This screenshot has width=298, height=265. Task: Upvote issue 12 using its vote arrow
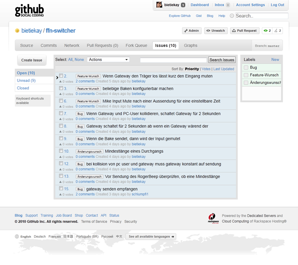(x=60, y=169)
